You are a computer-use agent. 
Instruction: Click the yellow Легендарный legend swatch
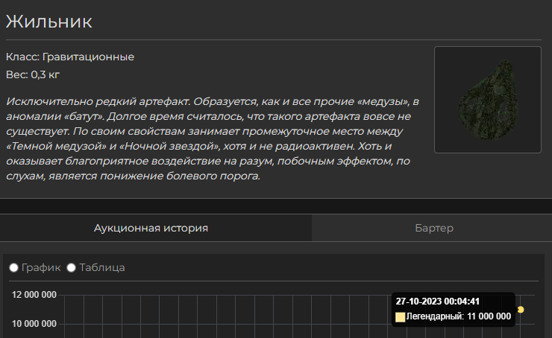400,317
